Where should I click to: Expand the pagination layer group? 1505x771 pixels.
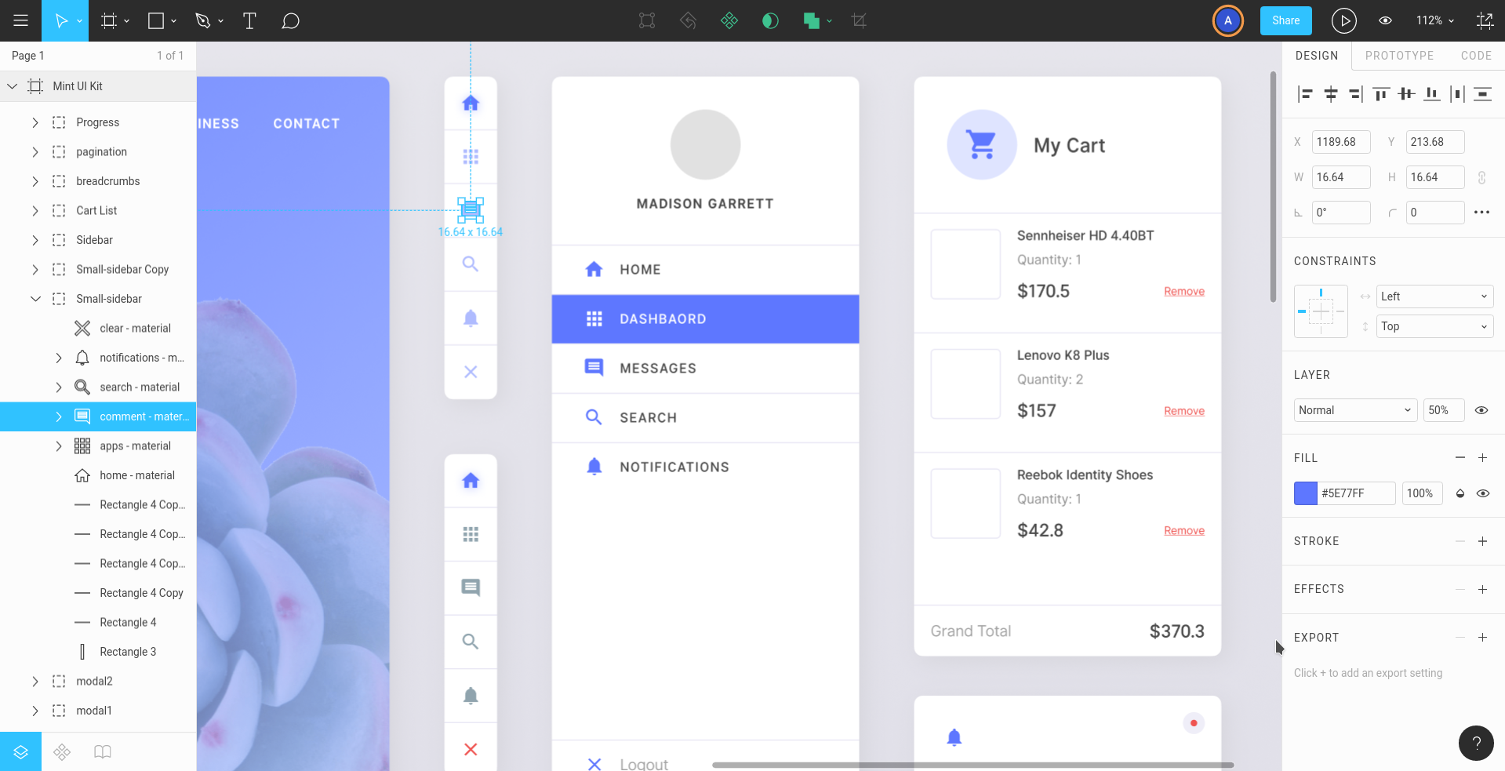35,152
